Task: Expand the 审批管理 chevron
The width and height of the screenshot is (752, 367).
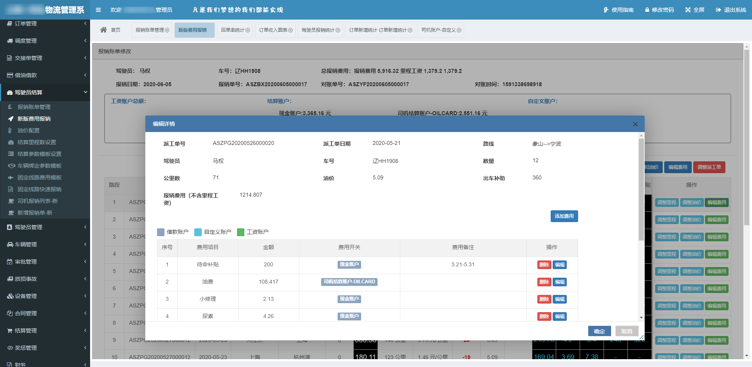Action: (85, 262)
